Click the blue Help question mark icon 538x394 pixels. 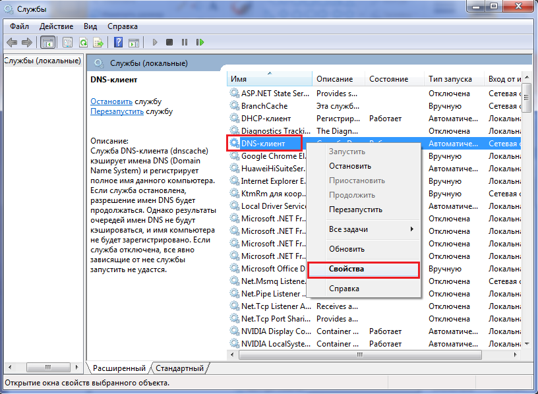pyautogui.click(x=118, y=42)
